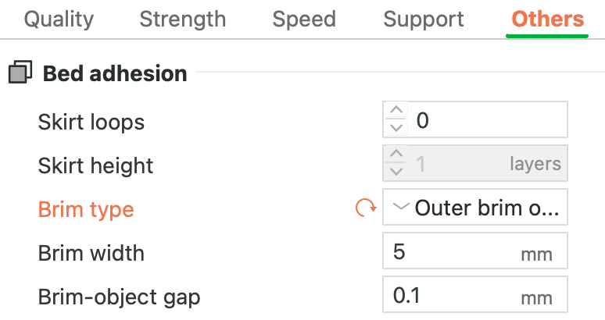Click the Skirt height down arrow

[x=396, y=172]
